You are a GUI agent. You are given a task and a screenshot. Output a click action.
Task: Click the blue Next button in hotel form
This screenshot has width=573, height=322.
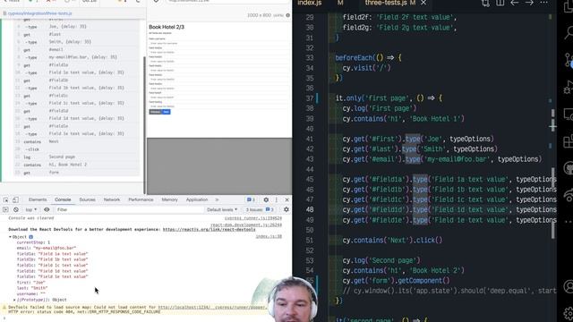point(167,112)
